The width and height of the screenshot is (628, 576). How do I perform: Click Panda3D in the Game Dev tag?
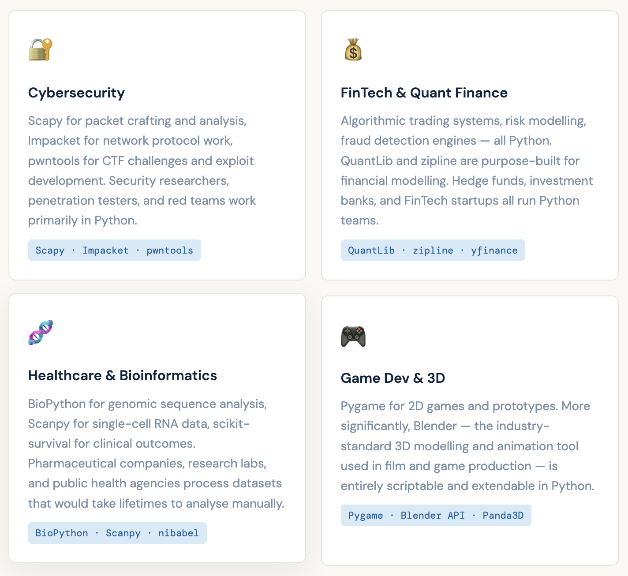click(x=503, y=515)
